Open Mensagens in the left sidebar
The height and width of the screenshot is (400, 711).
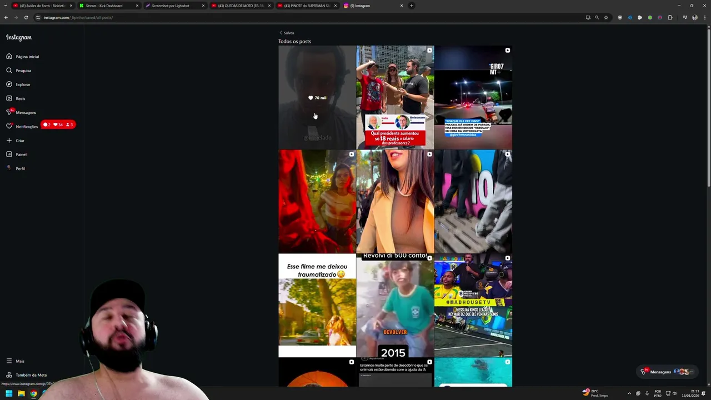21,112
